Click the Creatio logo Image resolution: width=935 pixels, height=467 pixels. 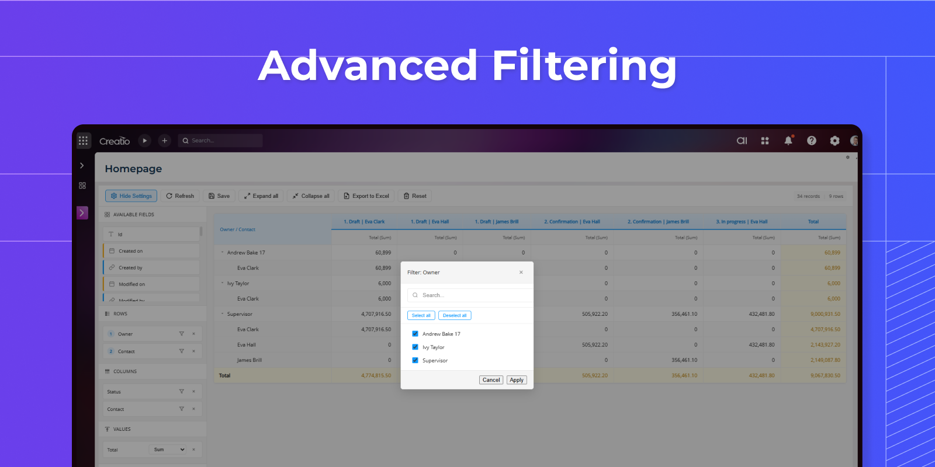pyautogui.click(x=115, y=141)
